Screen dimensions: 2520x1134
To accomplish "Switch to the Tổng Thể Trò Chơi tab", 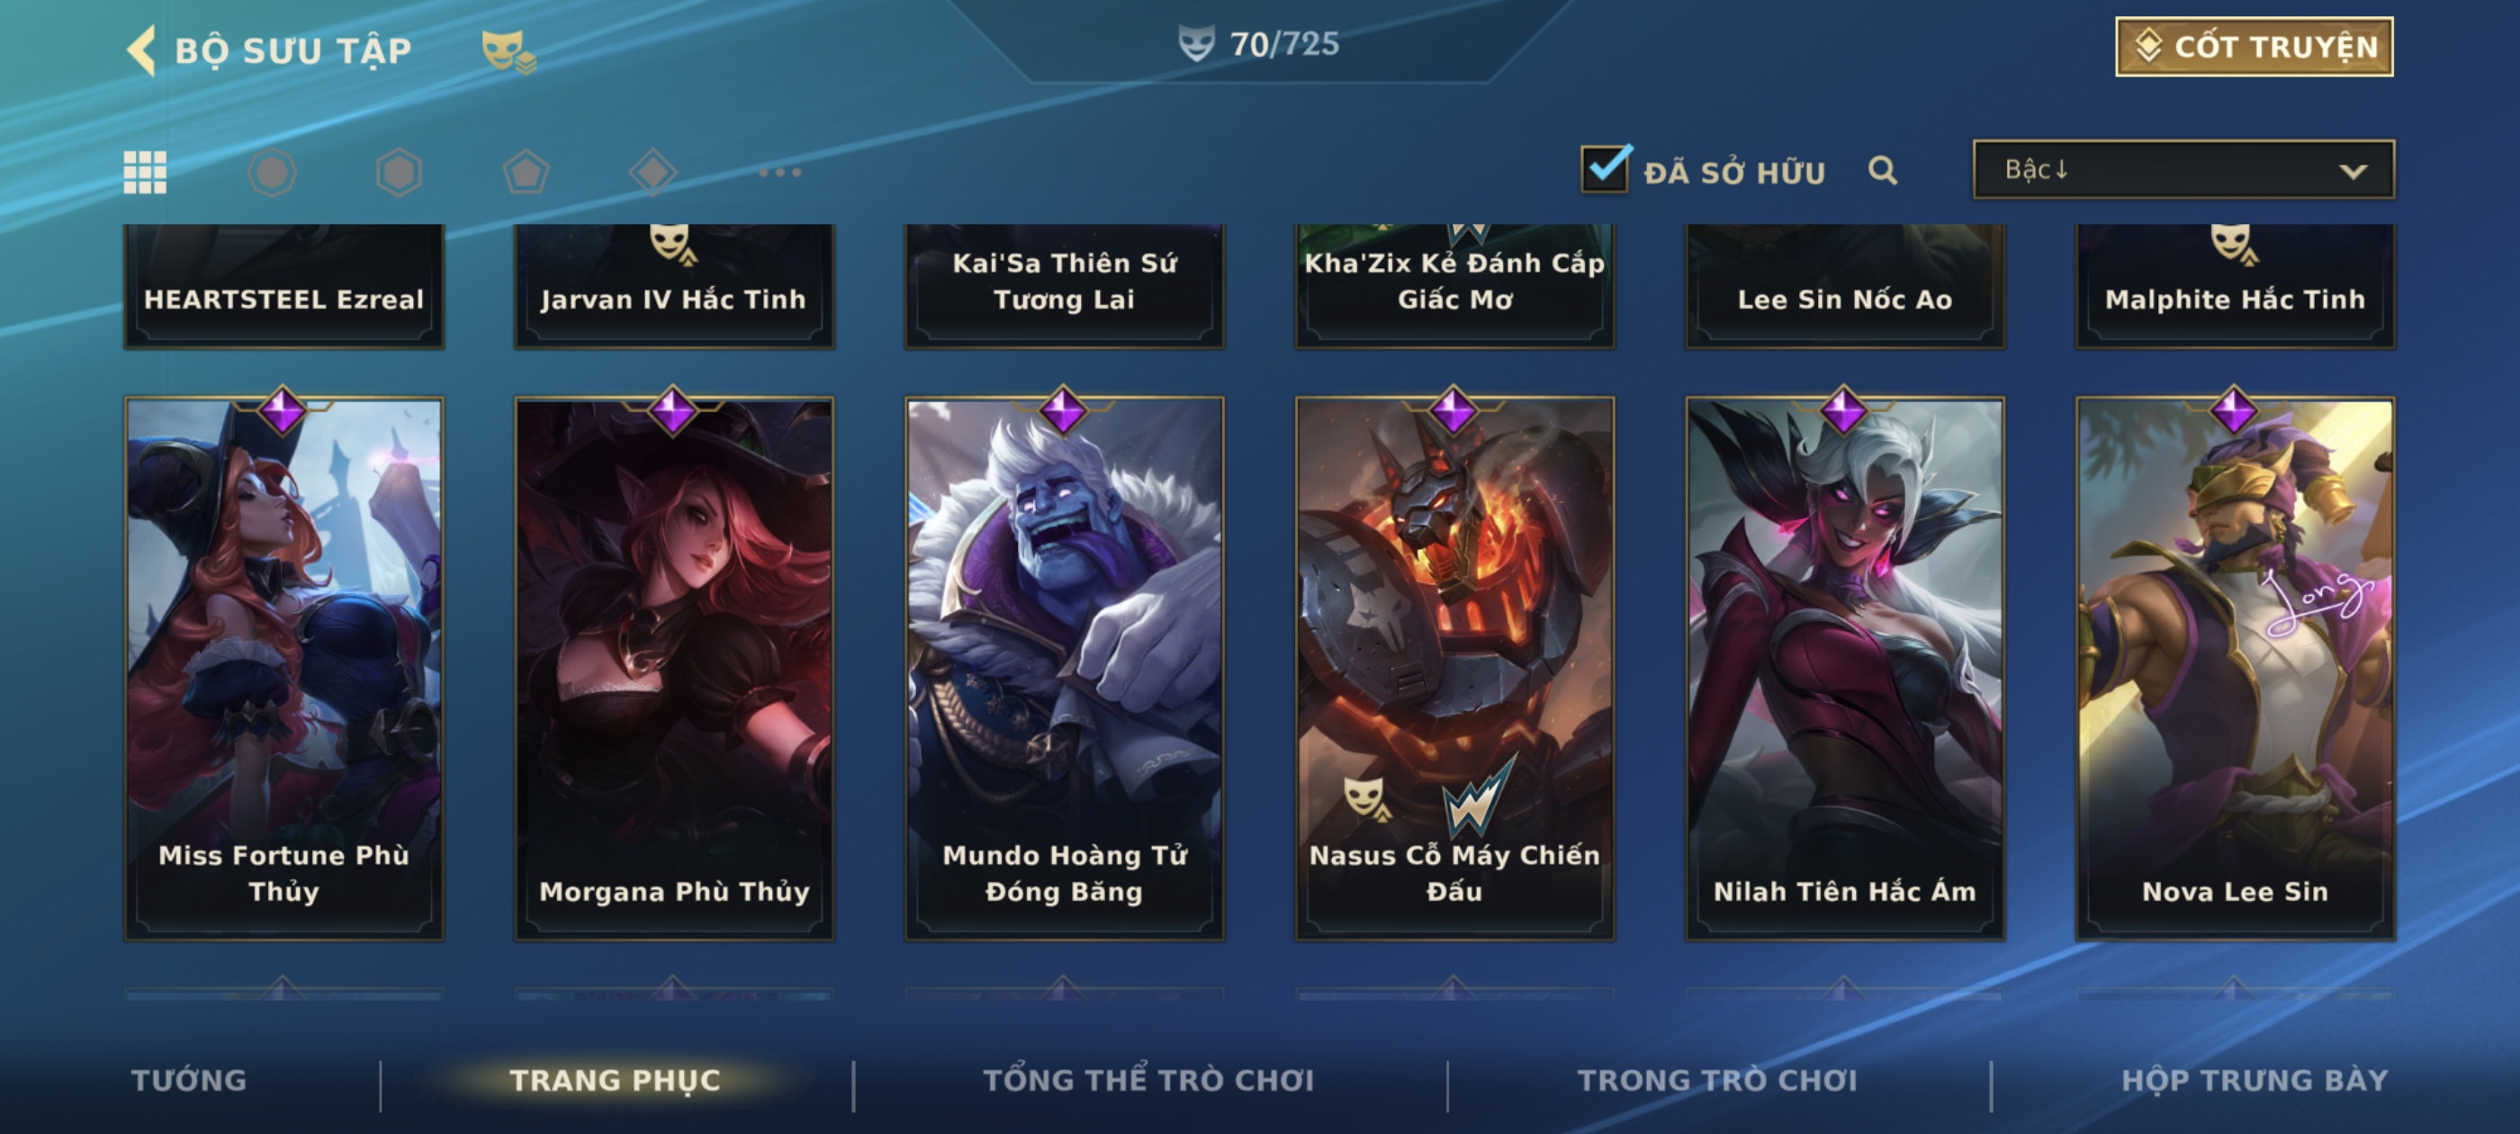I will 1148,1080.
